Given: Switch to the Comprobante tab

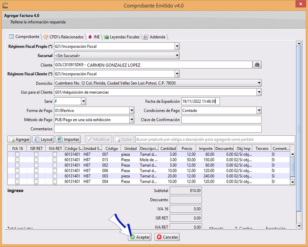Looking at the screenshot, I should [24, 37].
